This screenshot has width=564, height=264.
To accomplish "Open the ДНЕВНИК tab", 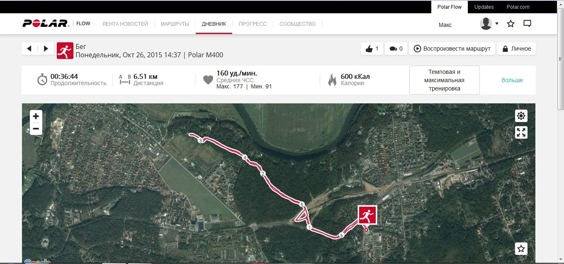I will (214, 24).
